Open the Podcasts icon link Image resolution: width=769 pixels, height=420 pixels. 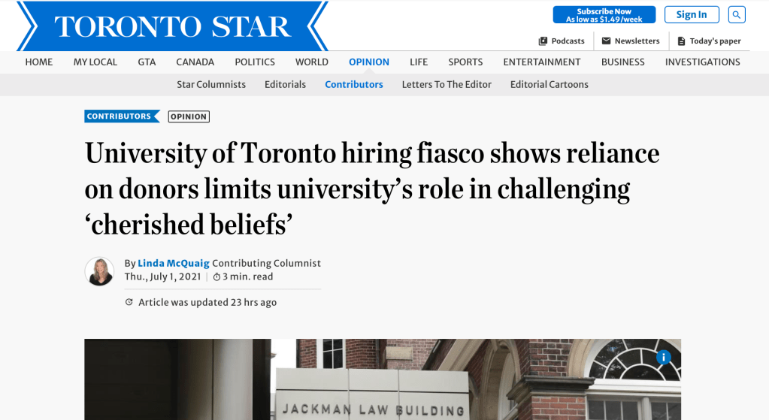pyautogui.click(x=543, y=41)
